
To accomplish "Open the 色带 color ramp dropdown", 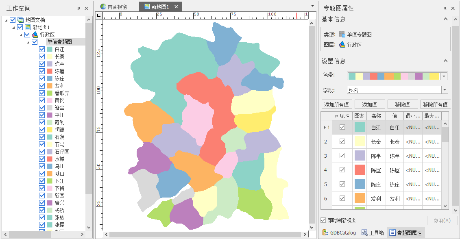I will pos(444,76).
